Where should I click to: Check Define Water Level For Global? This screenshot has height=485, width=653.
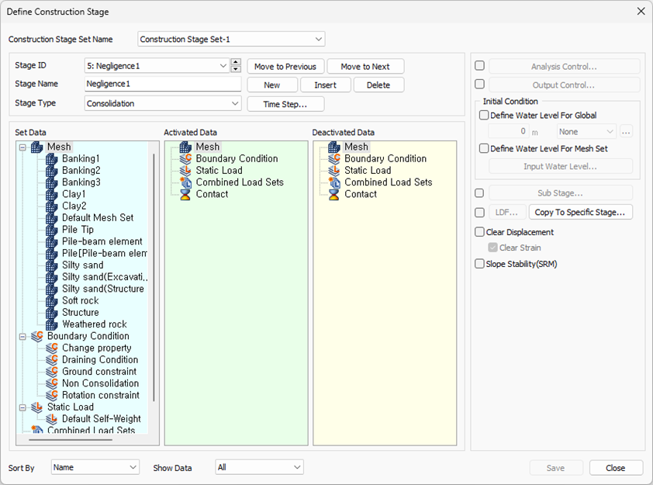(484, 115)
